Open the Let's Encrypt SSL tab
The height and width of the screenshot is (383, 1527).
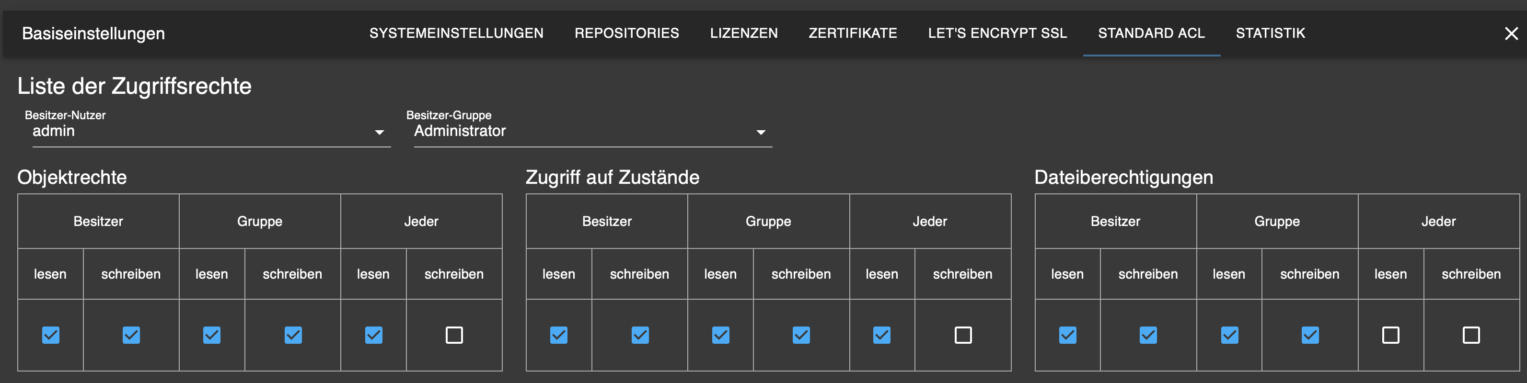click(997, 33)
